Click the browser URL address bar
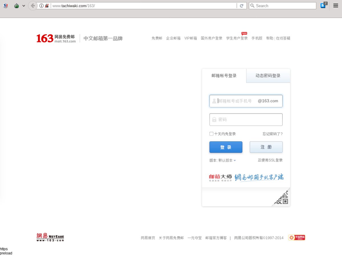 pyautogui.click(x=143, y=6)
